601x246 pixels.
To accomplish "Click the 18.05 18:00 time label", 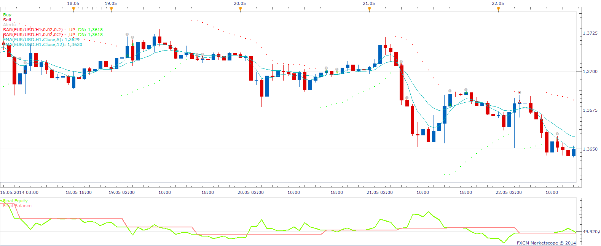I will tap(79, 192).
